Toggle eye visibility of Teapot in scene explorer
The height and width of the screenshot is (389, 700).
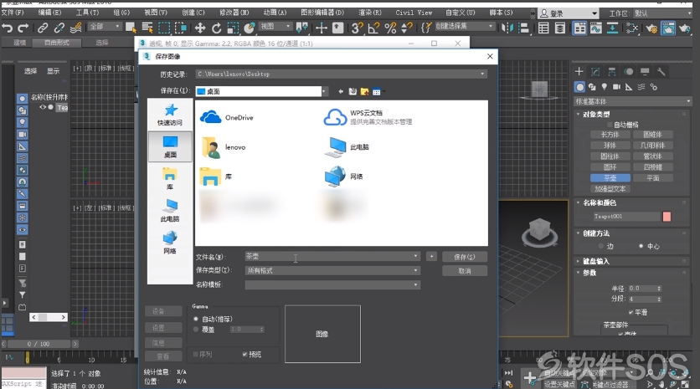pyautogui.click(x=43, y=107)
